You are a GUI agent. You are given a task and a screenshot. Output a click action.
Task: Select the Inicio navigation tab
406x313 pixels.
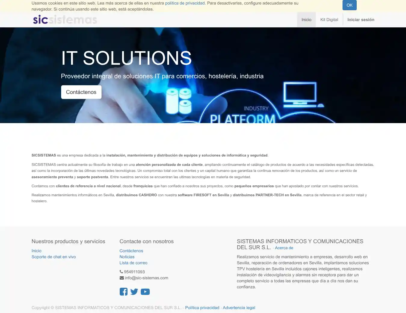(x=306, y=20)
